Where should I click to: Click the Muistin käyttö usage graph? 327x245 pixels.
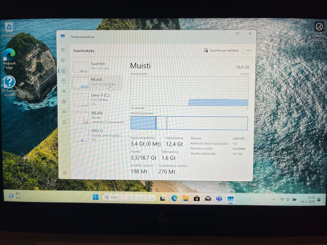pyautogui.click(x=189, y=91)
